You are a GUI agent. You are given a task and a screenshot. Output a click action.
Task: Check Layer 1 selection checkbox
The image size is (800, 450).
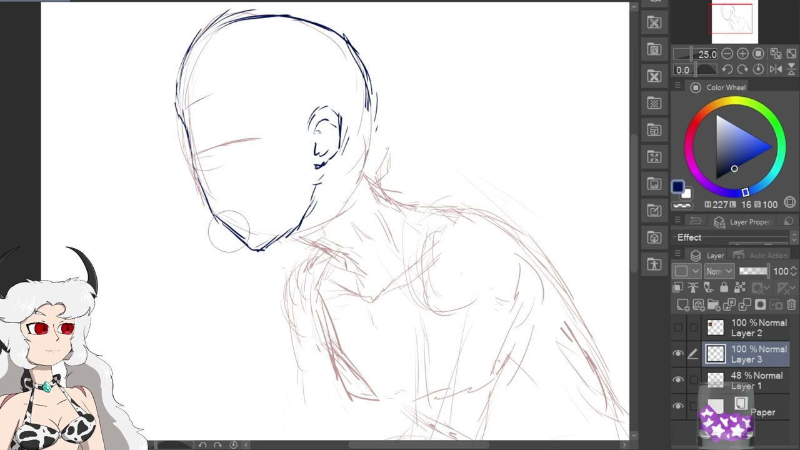tap(694, 380)
